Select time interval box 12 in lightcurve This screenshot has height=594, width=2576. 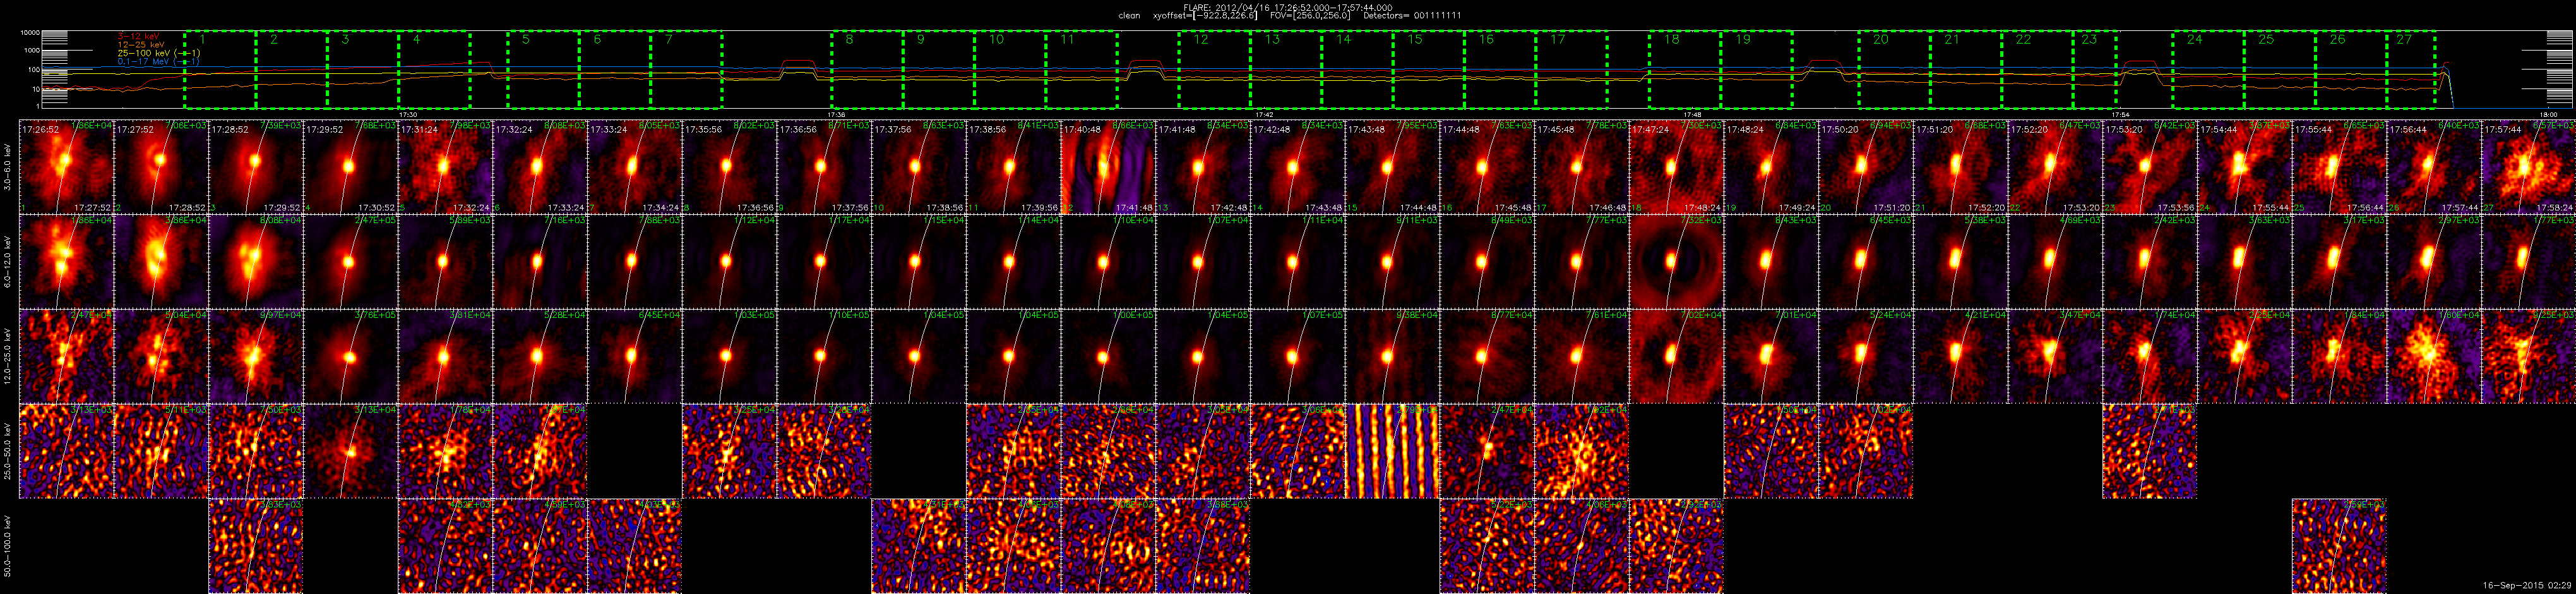point(1214,69)
